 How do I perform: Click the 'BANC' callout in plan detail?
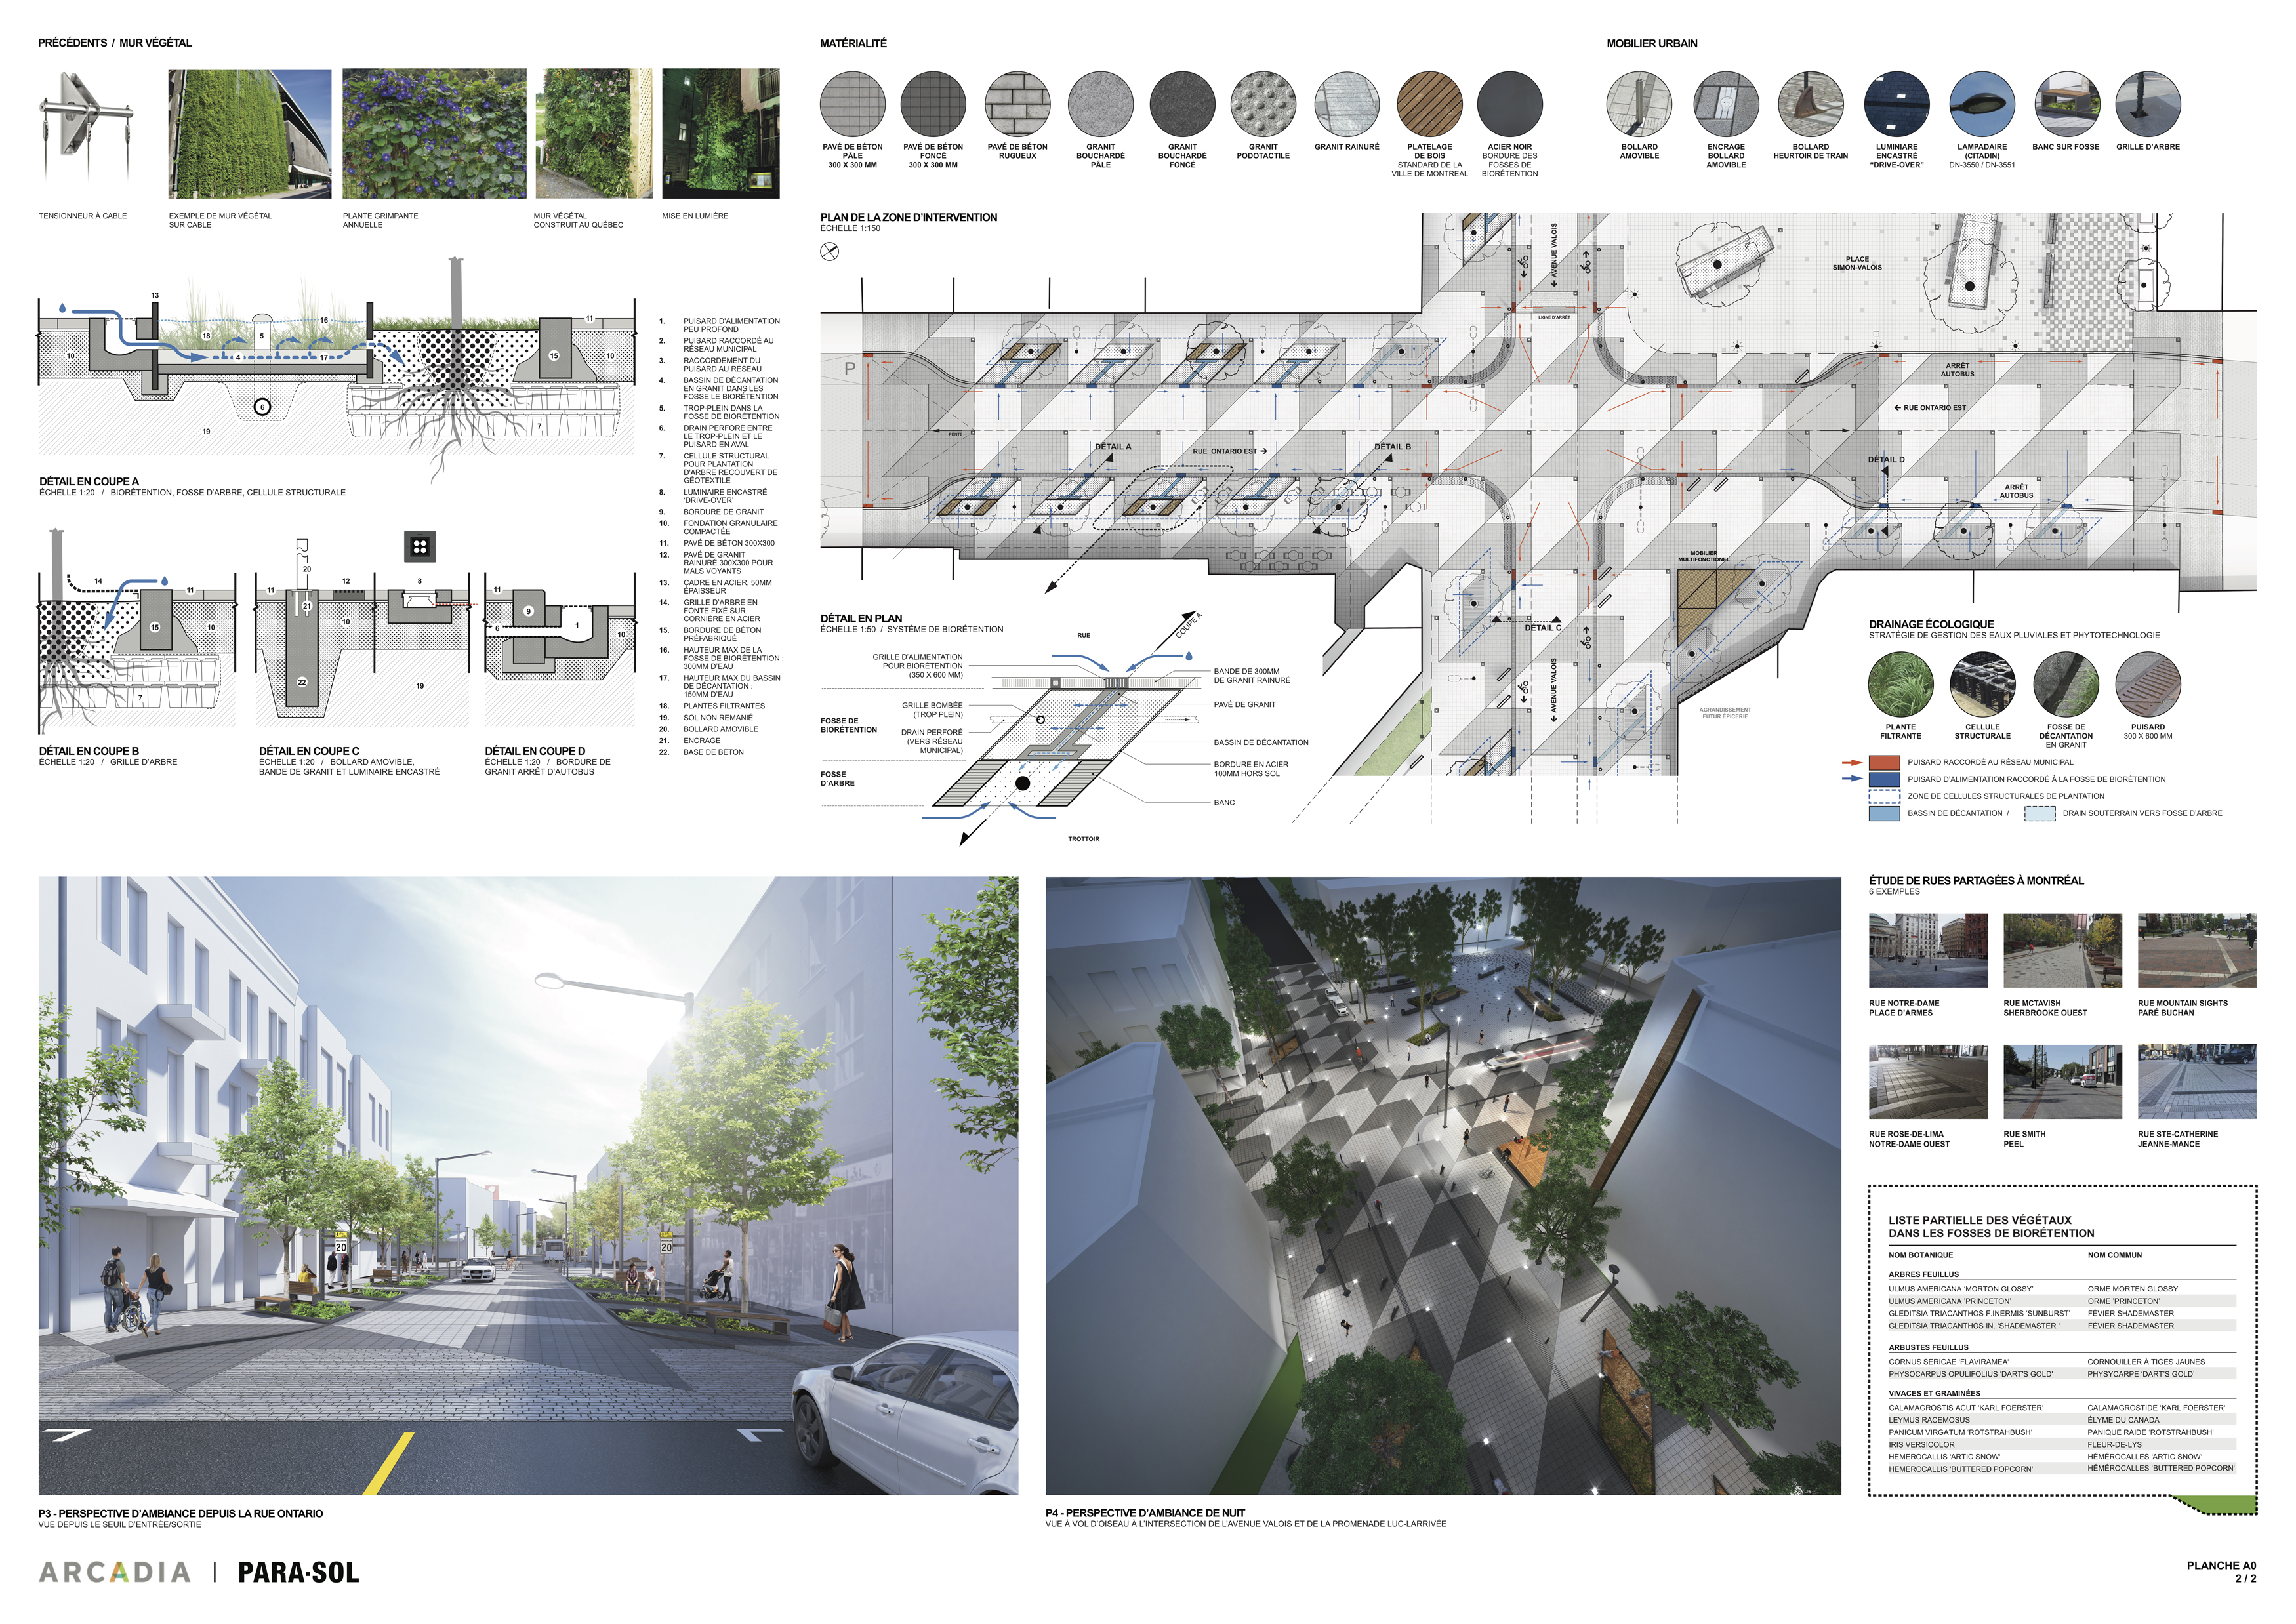tap(1224, 802)
